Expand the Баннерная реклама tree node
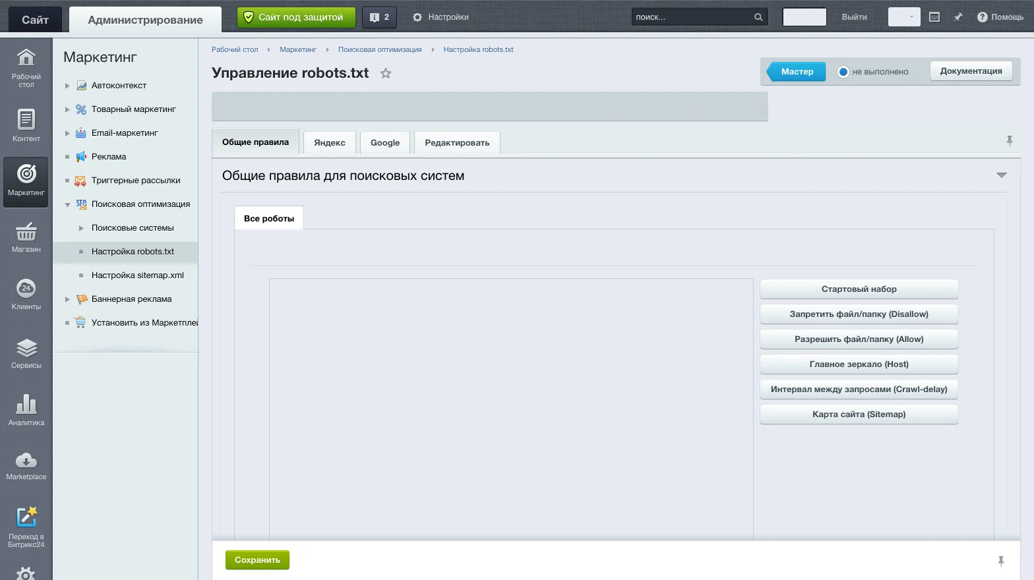 [67, 299]
